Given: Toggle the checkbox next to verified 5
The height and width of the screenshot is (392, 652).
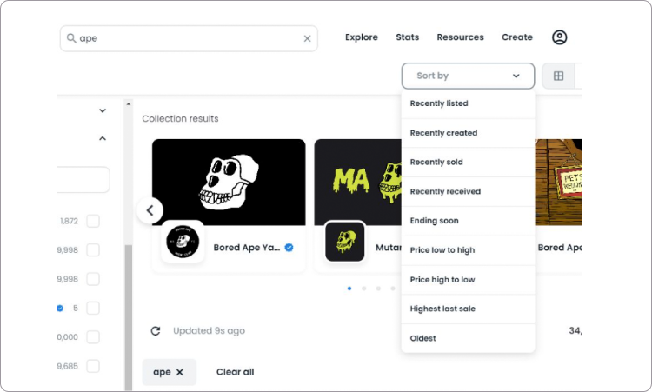Looking at the screenshot, I should coord(93,308).
